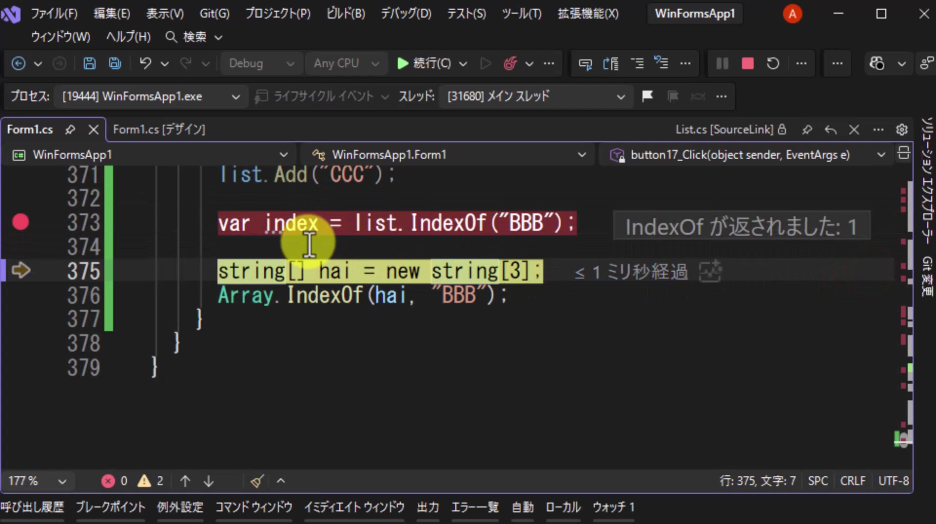This screenshot has height=524, width=936.
Task: Click the 続行(C) continue button
Action: tap(425, 63)
